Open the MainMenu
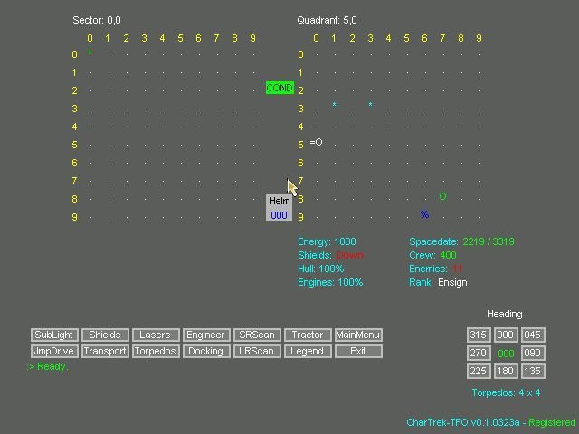 pos(358,335)
